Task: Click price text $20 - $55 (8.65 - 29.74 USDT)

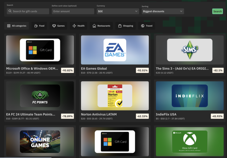Action: (x=97, y=119)
